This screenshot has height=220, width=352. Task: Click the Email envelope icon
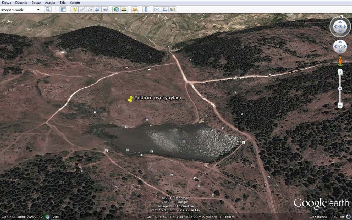click(157, 9)
